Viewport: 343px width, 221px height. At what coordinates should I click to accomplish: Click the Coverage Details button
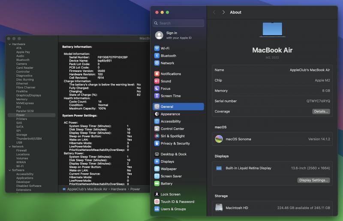click(321, 111)
